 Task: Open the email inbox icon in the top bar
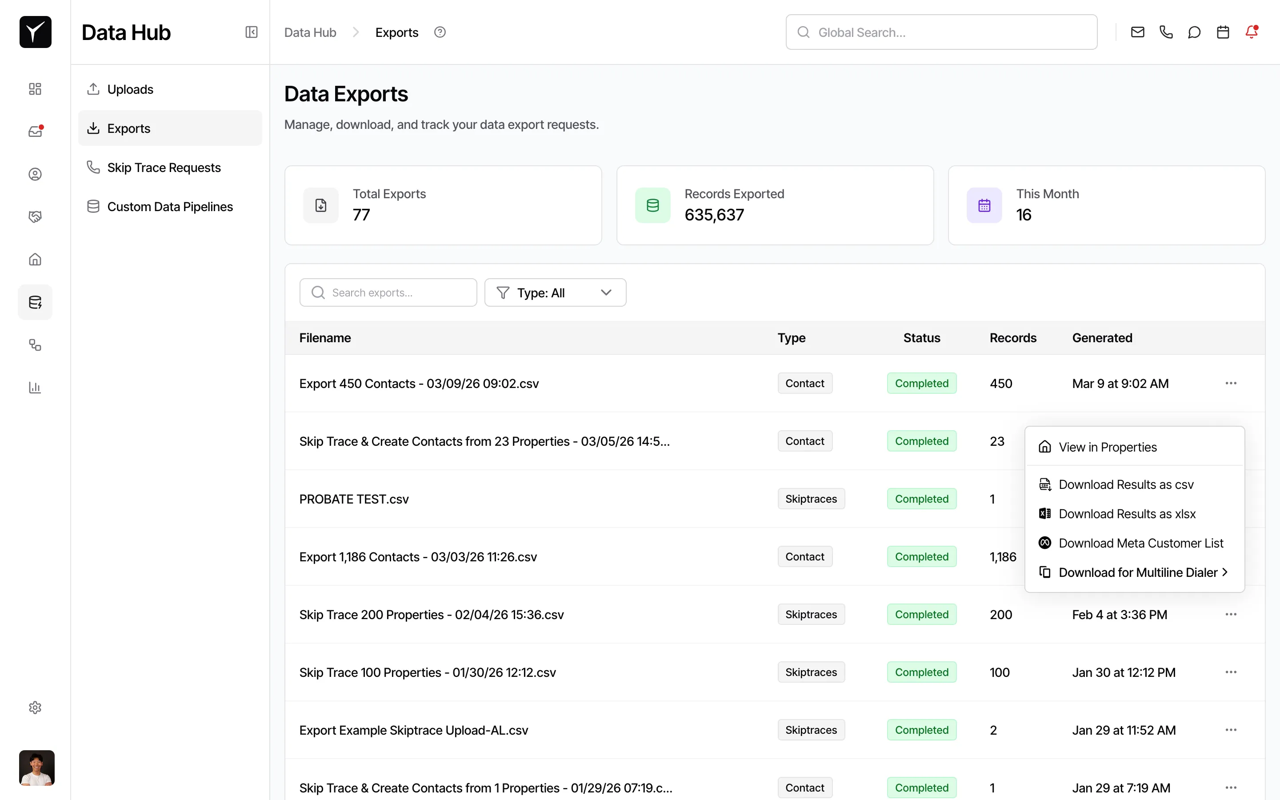(x=1137, y=32)
